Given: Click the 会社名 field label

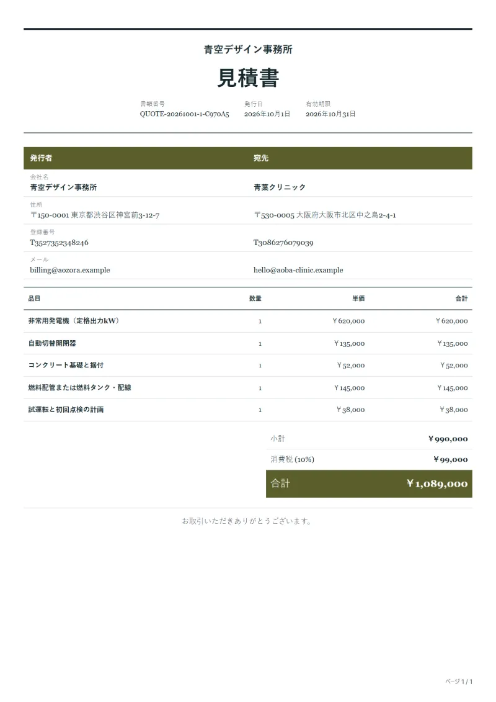Looking at the screenshot, I should [39, 177].
